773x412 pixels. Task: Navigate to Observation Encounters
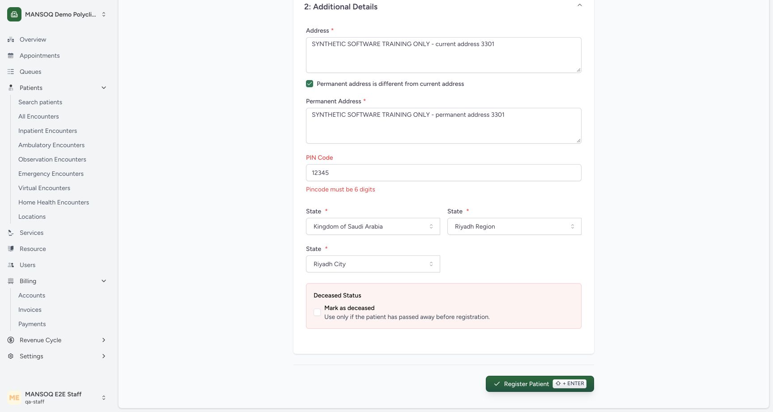pyautogui.click(x=52, y=159)
